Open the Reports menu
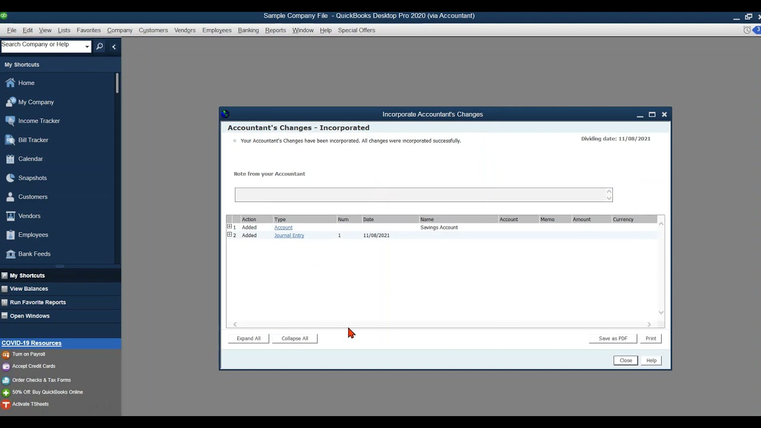 (x=275, y=30)
